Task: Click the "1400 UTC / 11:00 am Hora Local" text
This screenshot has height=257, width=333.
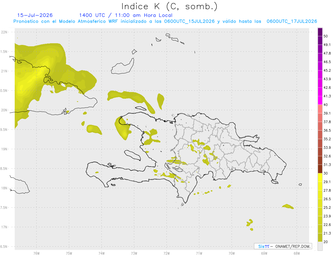Action: click(x=126, y=15)
